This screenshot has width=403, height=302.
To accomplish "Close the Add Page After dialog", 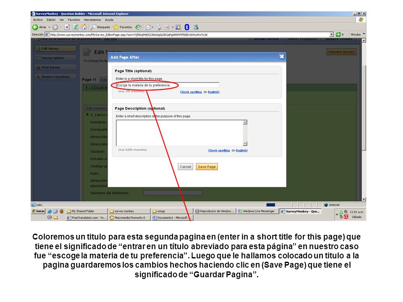I will tap(282, 57).
